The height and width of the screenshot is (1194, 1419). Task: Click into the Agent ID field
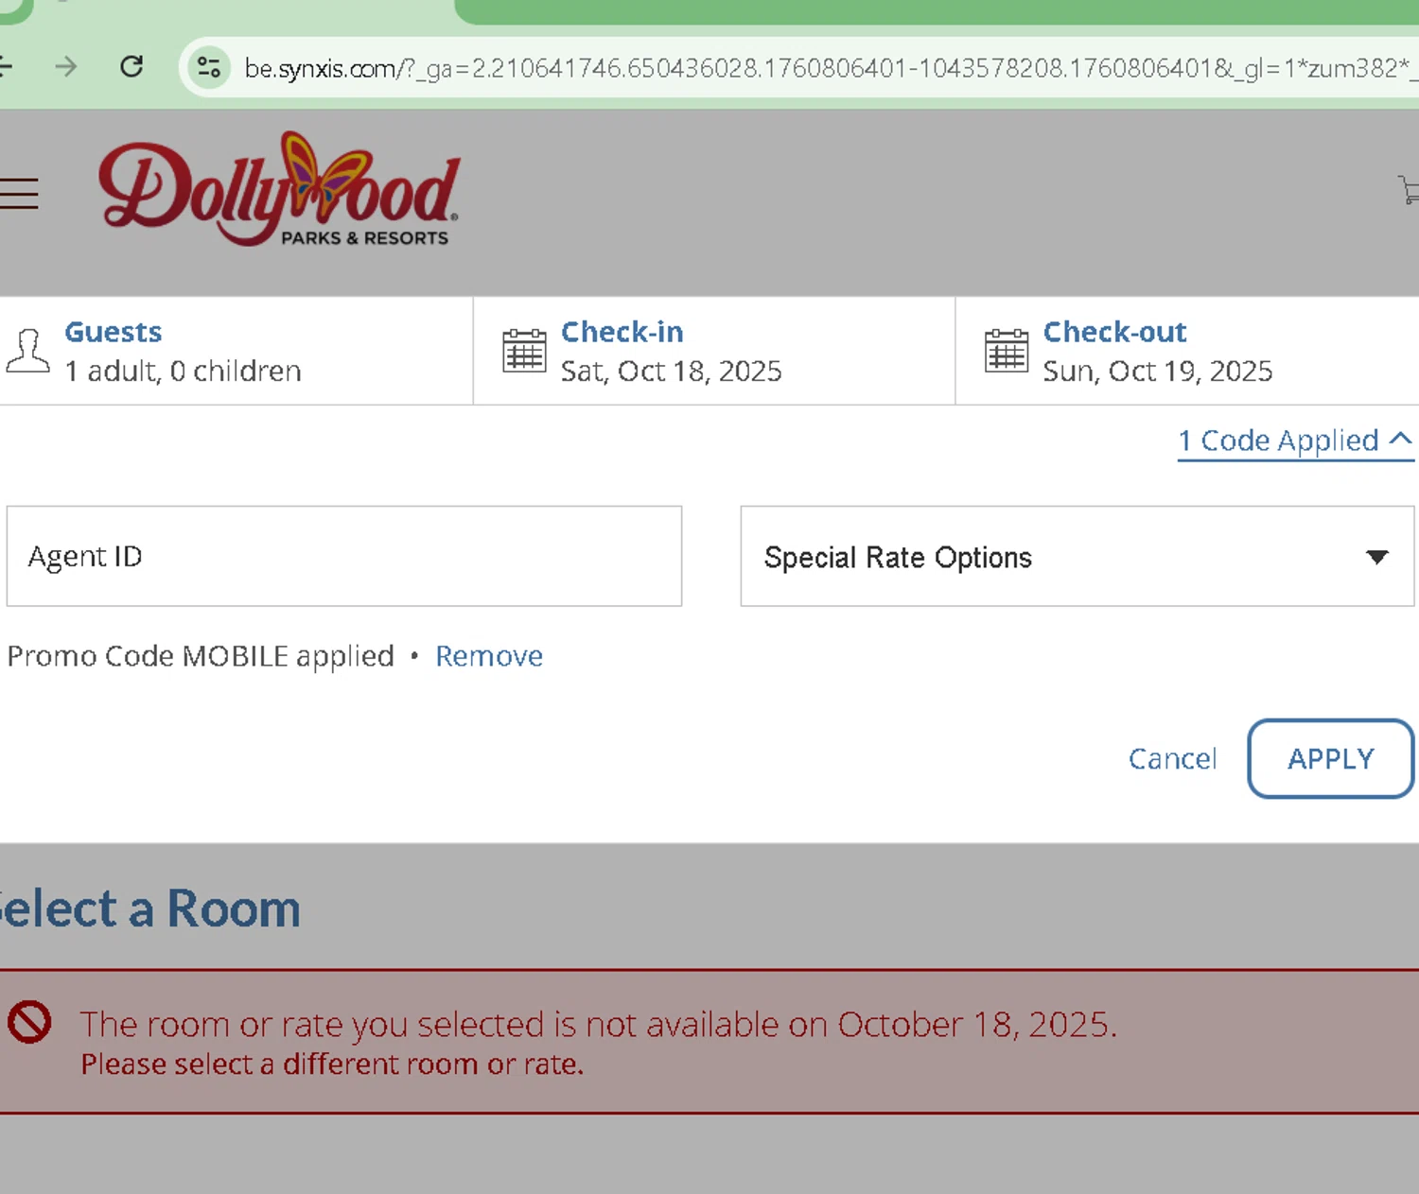point(344,556)
